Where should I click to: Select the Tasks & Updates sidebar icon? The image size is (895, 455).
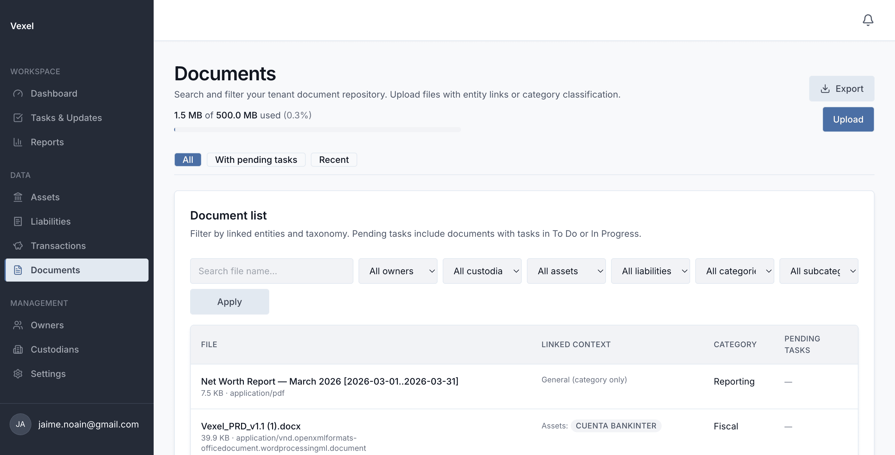tap(18, 117)
